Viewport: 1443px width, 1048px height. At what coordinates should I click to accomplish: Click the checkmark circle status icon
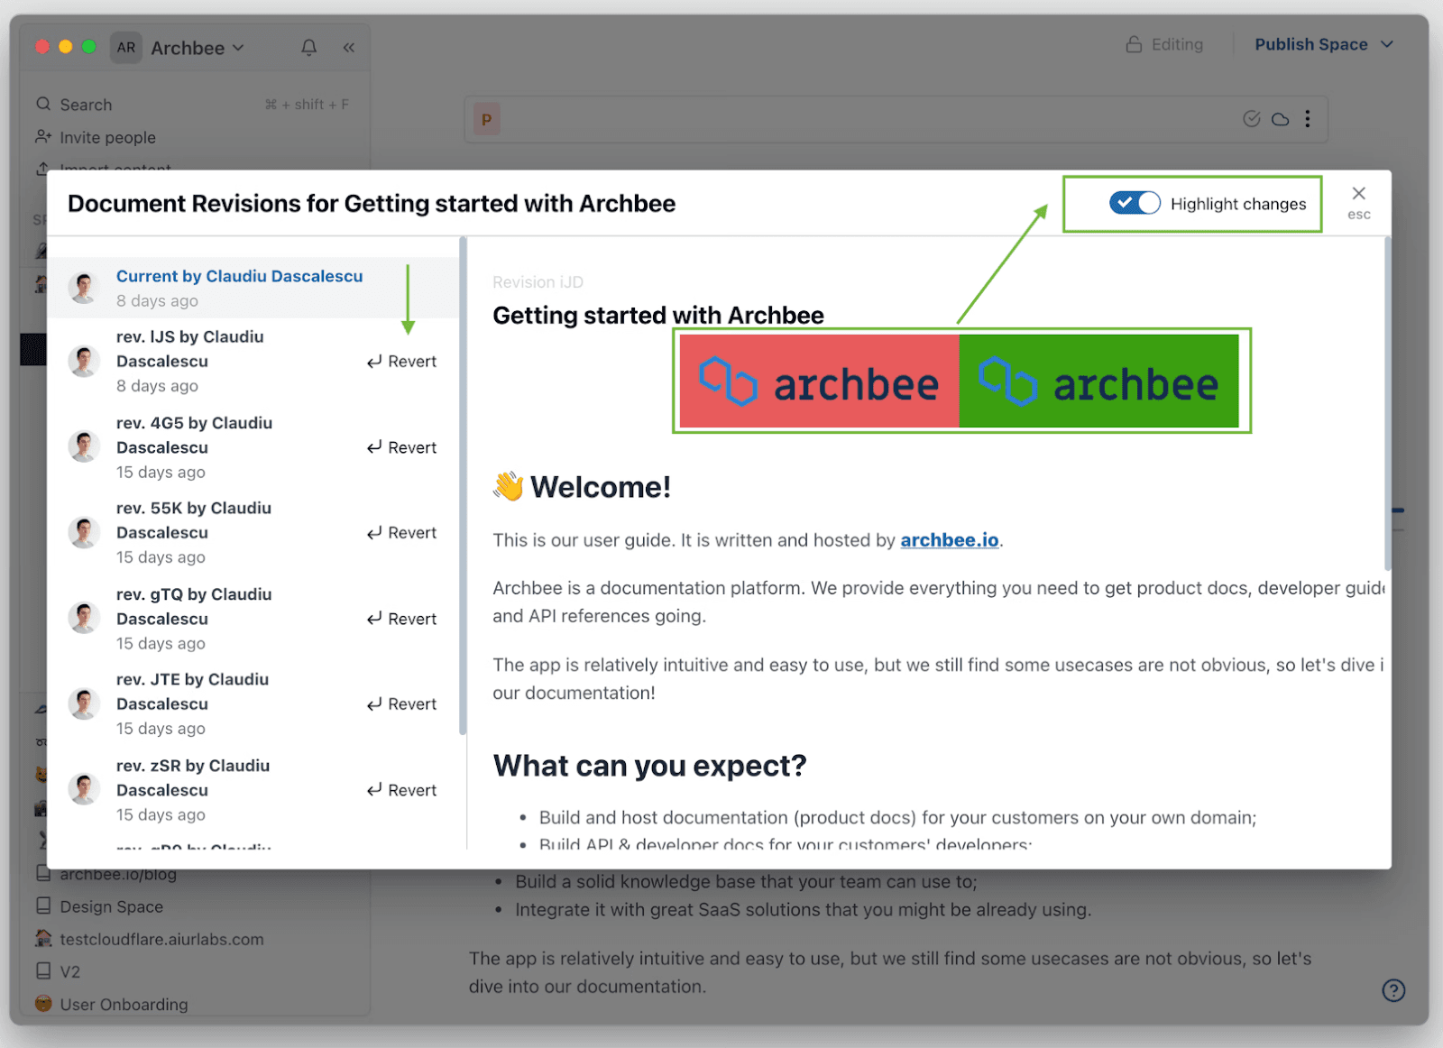pos(1251,119)
